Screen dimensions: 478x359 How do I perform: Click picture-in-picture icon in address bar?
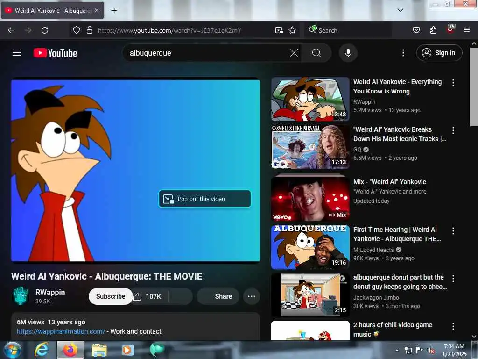tap(279, 30)
